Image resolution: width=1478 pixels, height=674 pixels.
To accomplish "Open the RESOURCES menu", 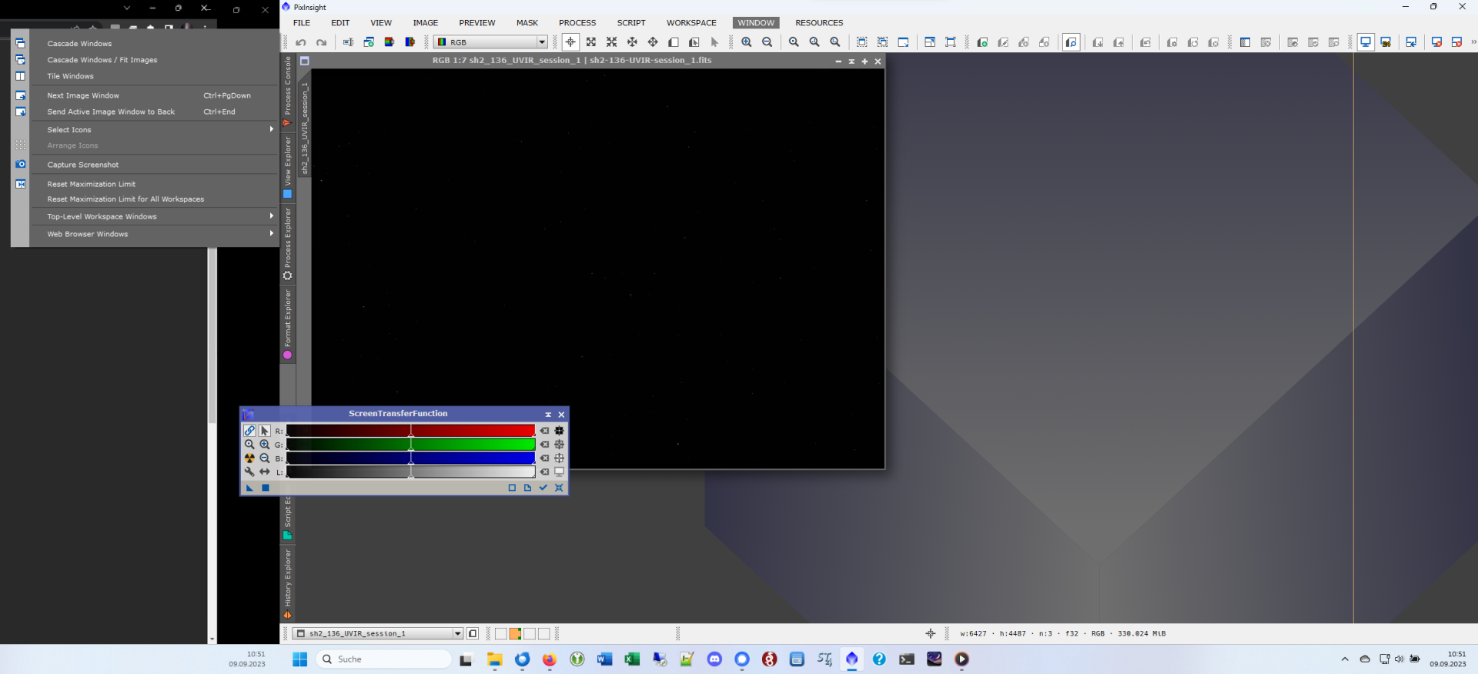I will pos(819,23).
